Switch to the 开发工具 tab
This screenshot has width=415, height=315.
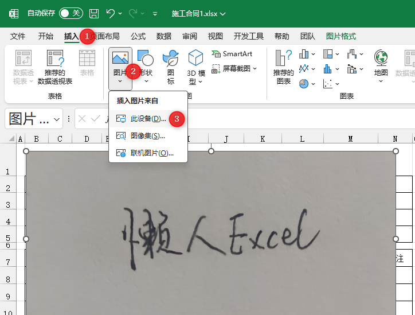[249, 36]
